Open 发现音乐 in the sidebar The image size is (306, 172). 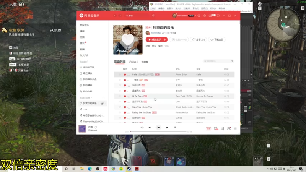[84, 25]
